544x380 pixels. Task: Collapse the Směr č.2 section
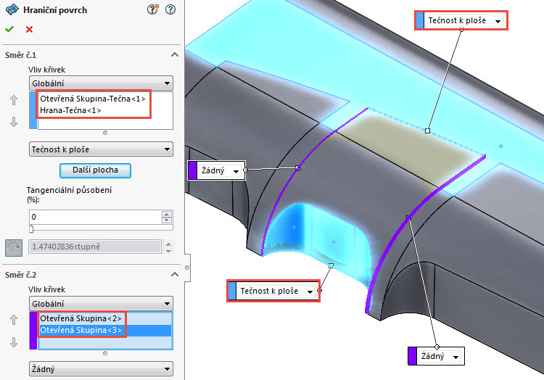[x=175, y=274]
